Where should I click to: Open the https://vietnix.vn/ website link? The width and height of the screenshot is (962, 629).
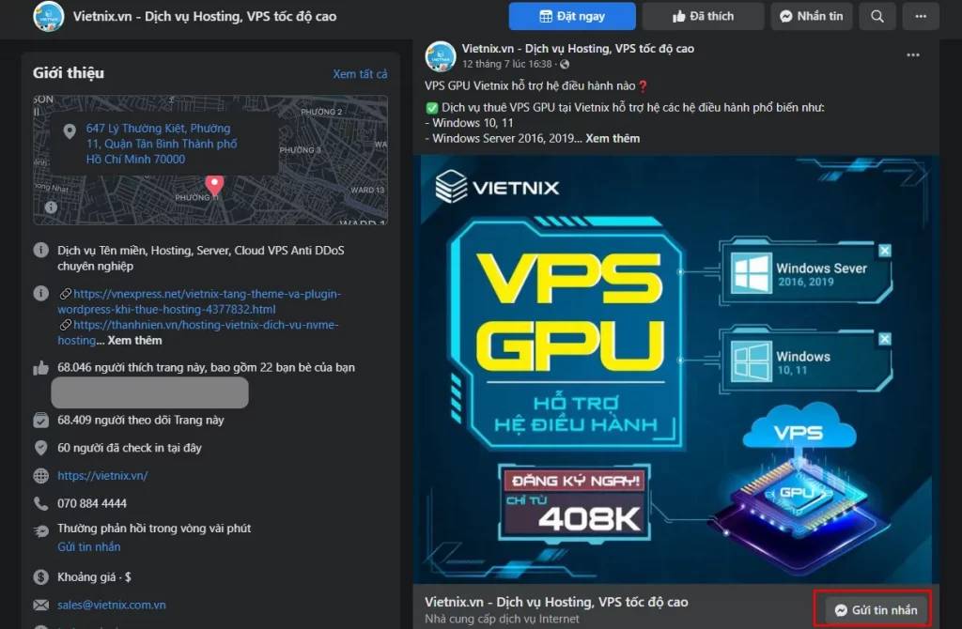(102, 476)
